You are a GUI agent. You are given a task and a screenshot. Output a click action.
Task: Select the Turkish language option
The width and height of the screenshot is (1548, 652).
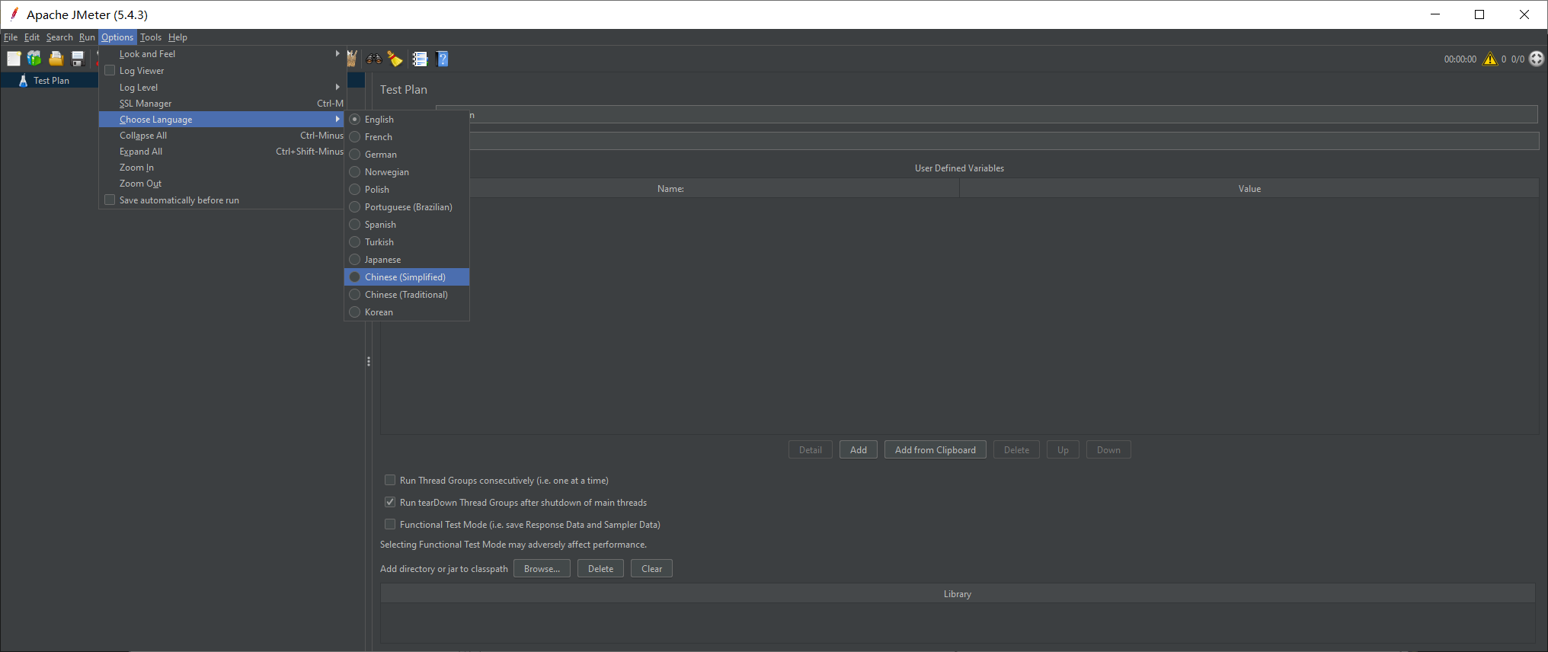tap(407, 242)
